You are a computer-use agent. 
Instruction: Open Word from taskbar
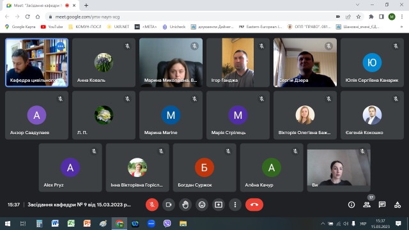click(55, 224)
